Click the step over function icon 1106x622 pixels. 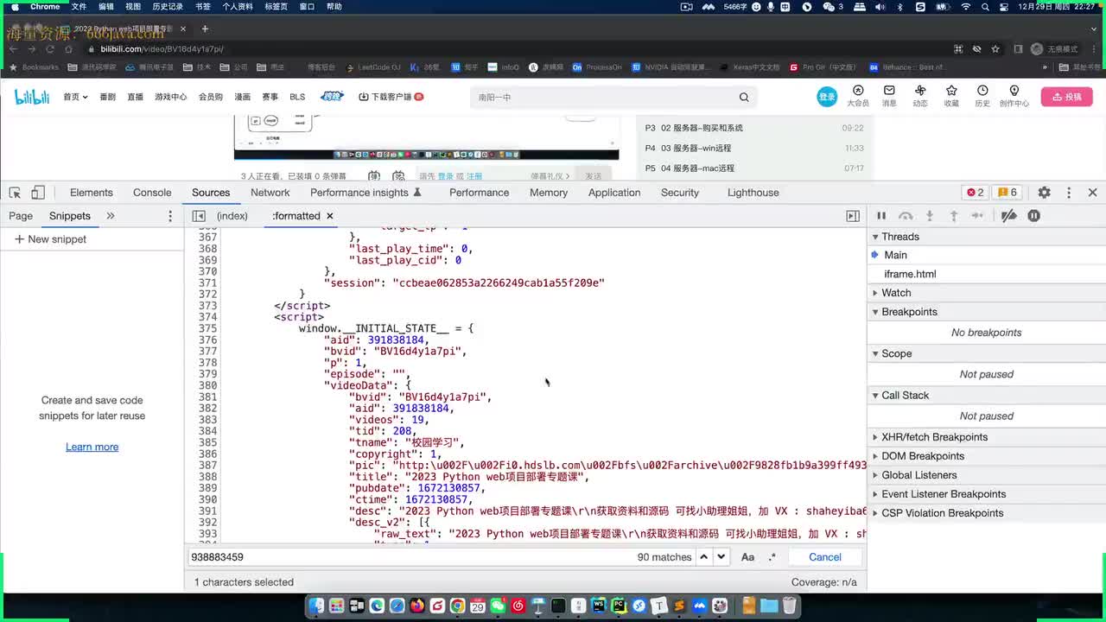click(x=906, y=216)
